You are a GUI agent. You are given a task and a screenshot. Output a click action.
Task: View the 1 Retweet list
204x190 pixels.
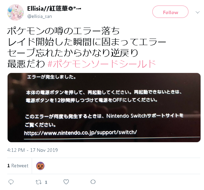tap(18, 166)
